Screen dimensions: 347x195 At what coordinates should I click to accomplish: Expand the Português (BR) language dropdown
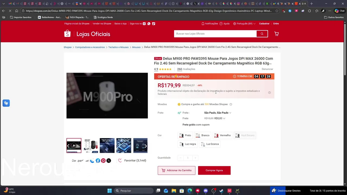(244, 24)
